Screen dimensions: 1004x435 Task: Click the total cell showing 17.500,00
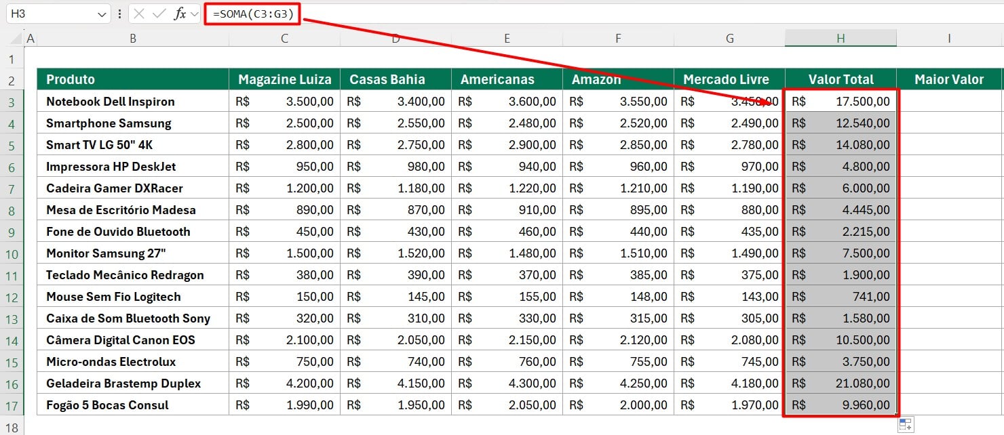tap(841, 101)
